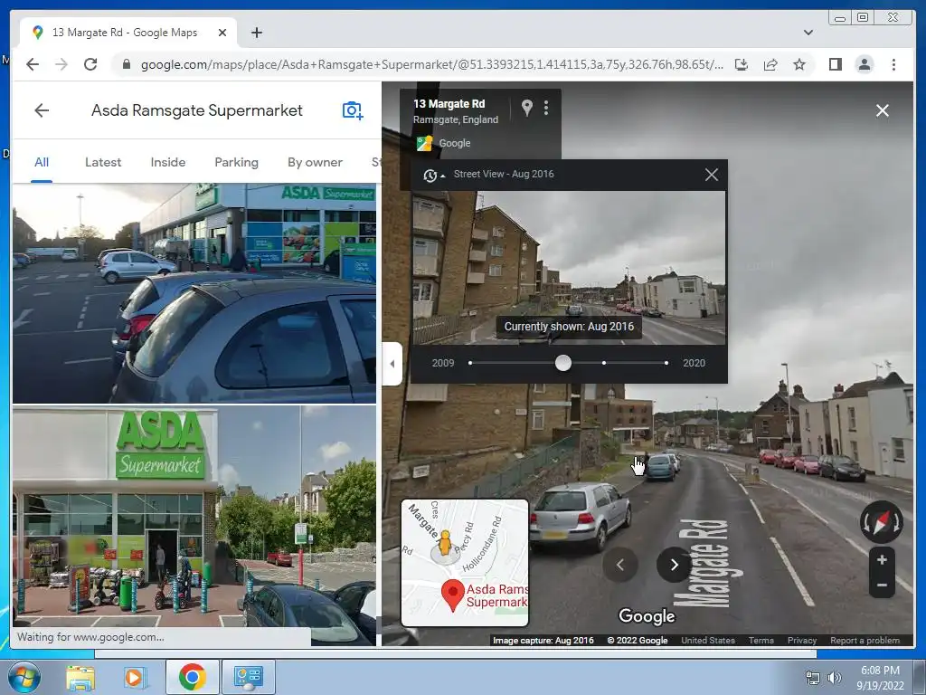Viewport: 926px width, 695px height.
Task: Open the control panel taskbar icon
Action: (x=248, y=677)
